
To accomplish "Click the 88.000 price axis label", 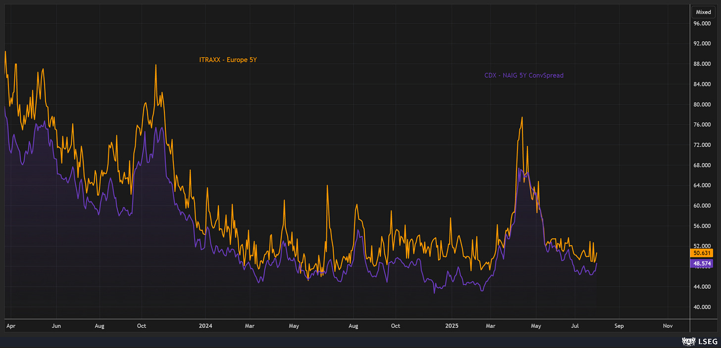I will tap(702, 64).
